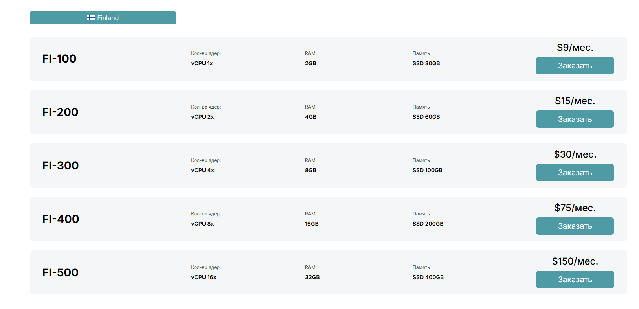639x309 pixels.
Task: Order the FI-500 plan at $150
Action: coord(575,280)
